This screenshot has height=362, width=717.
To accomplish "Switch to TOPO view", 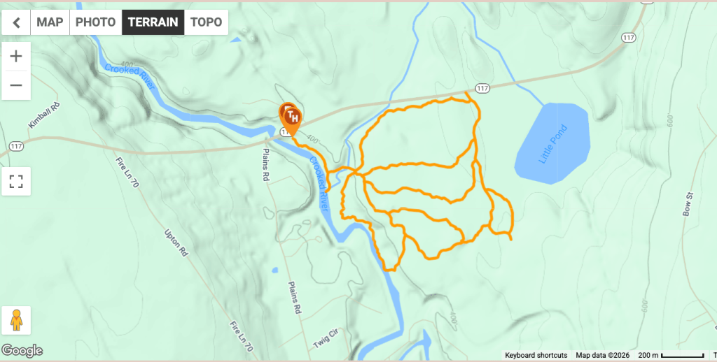I will pos(207,22).
